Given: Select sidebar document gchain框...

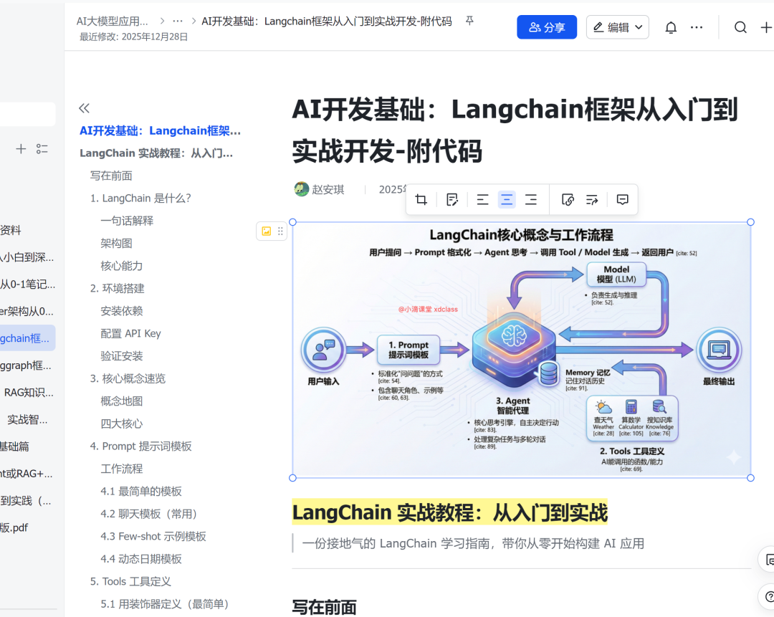Looking at the screenshot, I should coord(24,338).
